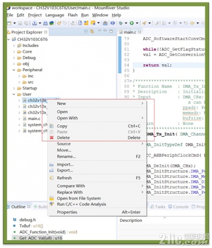Open the Project menu
The width and height of the screenshot is (212, 248).
[x=35, y=15]
